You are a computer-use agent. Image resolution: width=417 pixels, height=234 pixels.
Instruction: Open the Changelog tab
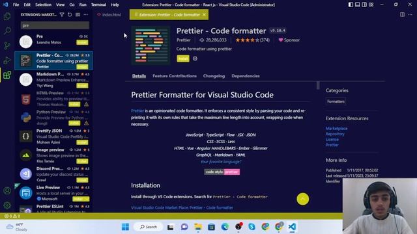(214, 76)
